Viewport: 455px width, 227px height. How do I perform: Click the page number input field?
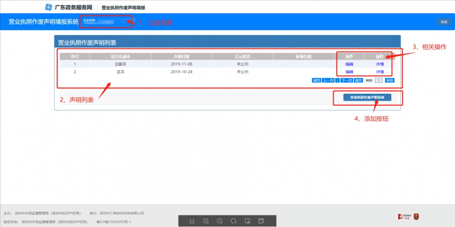point(378,80)
